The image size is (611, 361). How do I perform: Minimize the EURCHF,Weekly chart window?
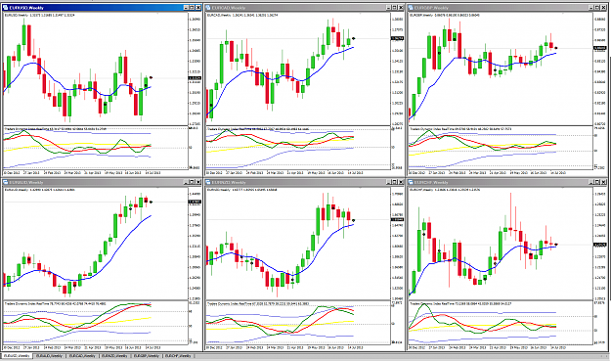(591, 182)
